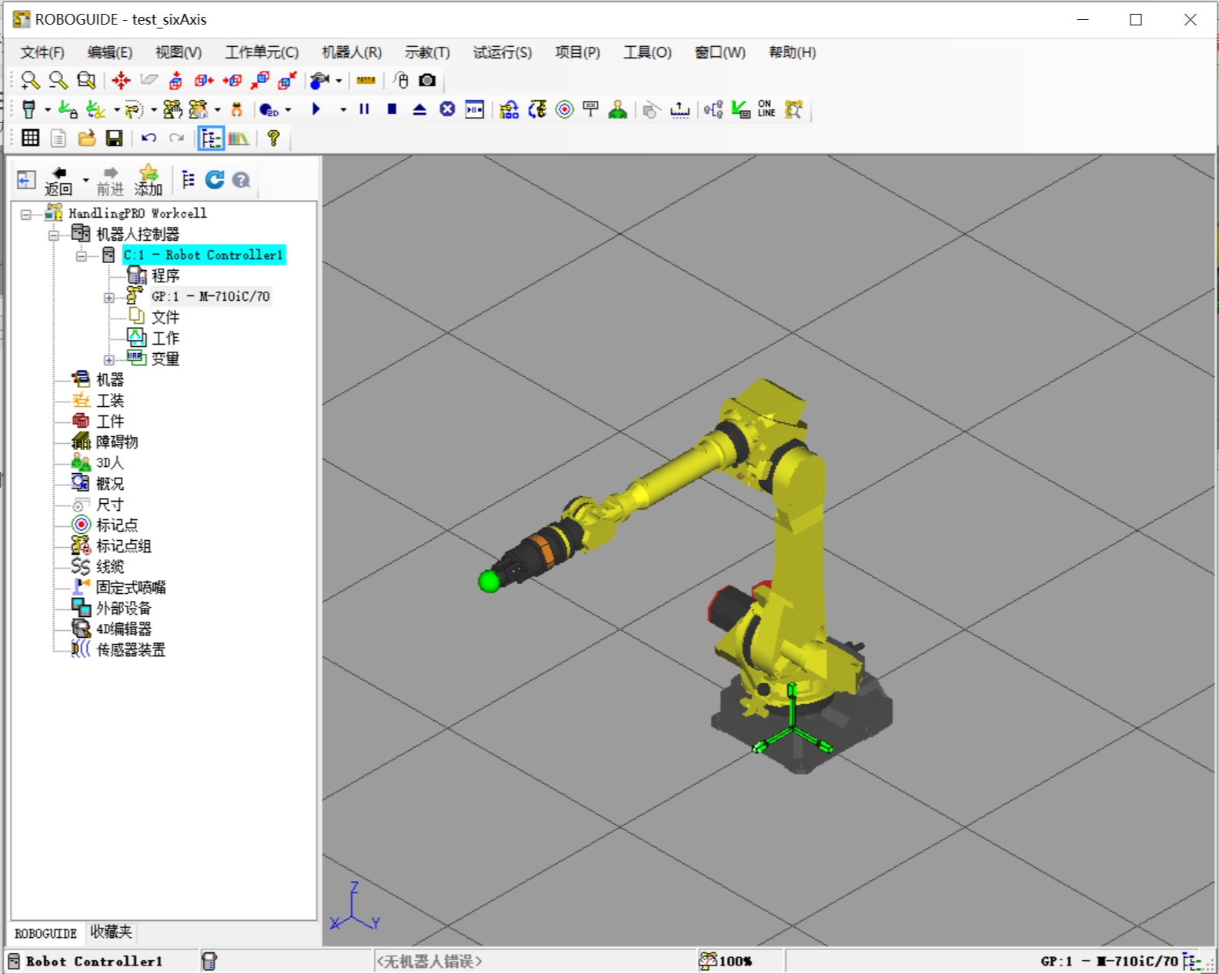Pause the running program

(x=365, y=109)
